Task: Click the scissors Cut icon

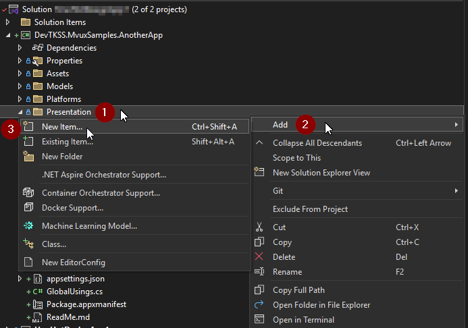Action: 259,227
